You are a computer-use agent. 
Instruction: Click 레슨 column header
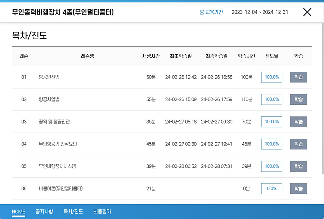coord(24,56)
